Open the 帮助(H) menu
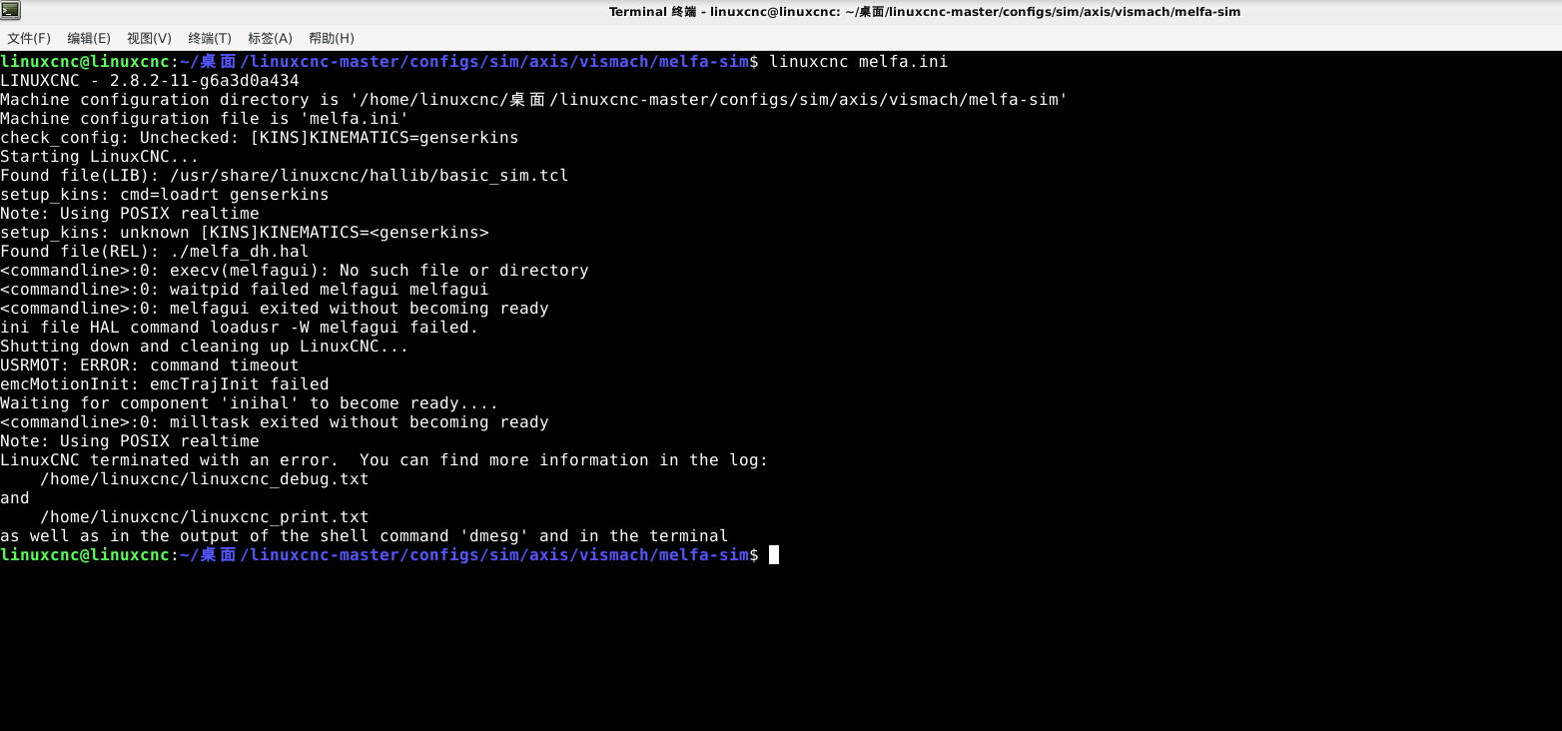 point(332,38)
